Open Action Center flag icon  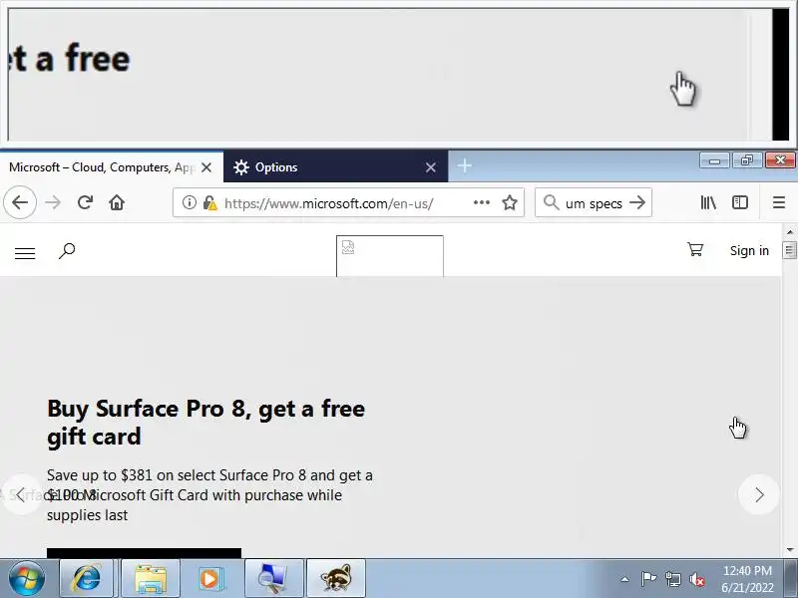pos(648,579)
